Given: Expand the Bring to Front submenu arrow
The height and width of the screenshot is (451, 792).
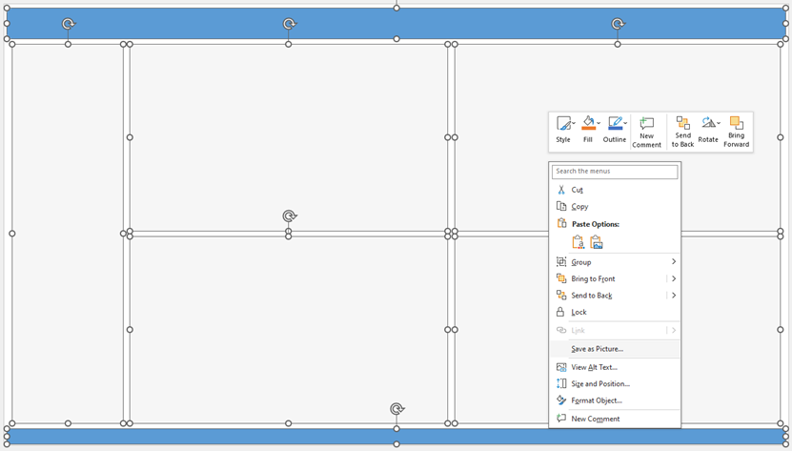Looking at the screenshot, I should [x=674, y=278].
